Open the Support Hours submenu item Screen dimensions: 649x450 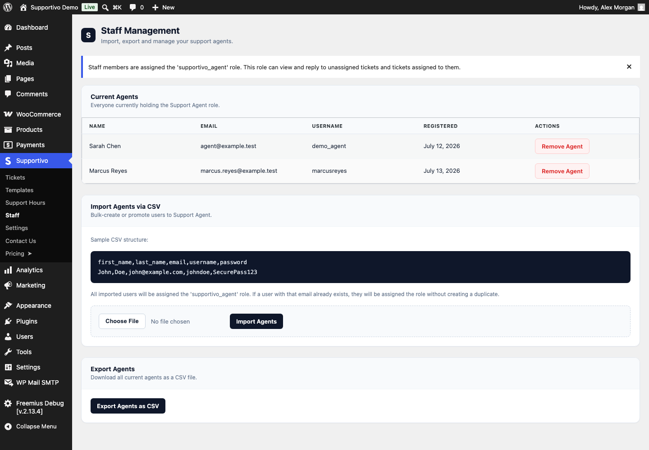[25, 203]
